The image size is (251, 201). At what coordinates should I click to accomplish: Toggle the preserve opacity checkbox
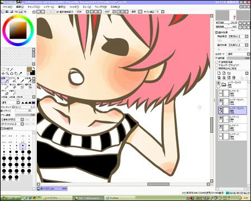[x=216, y=62]
